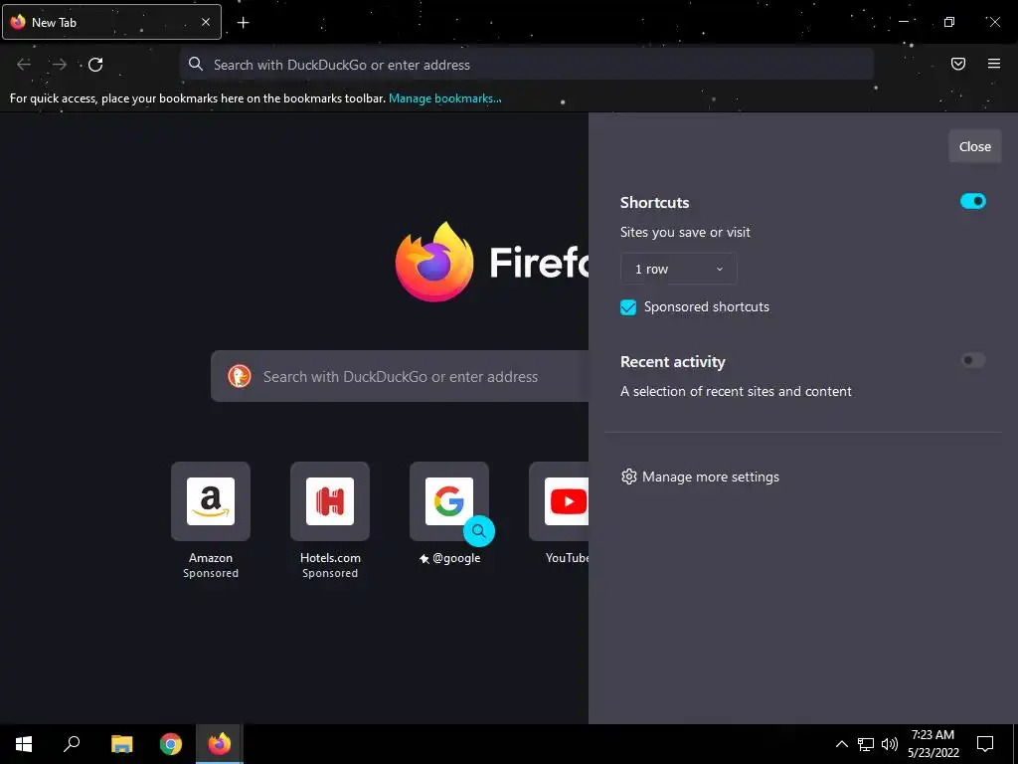The height and width of the screenshot is (764, 1018).
Task: Click 'Sites you save or visit' text
Action: (x=685, y=233)
